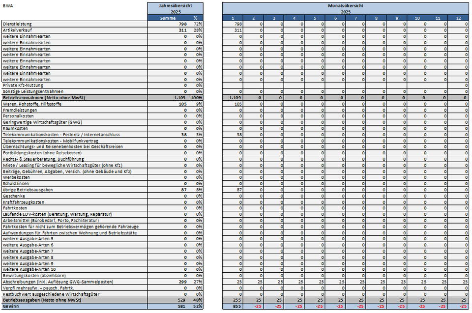Screen dimensions: 472x313
Task: Select the Artikelverkauf row label
Action: coord(17,30)
